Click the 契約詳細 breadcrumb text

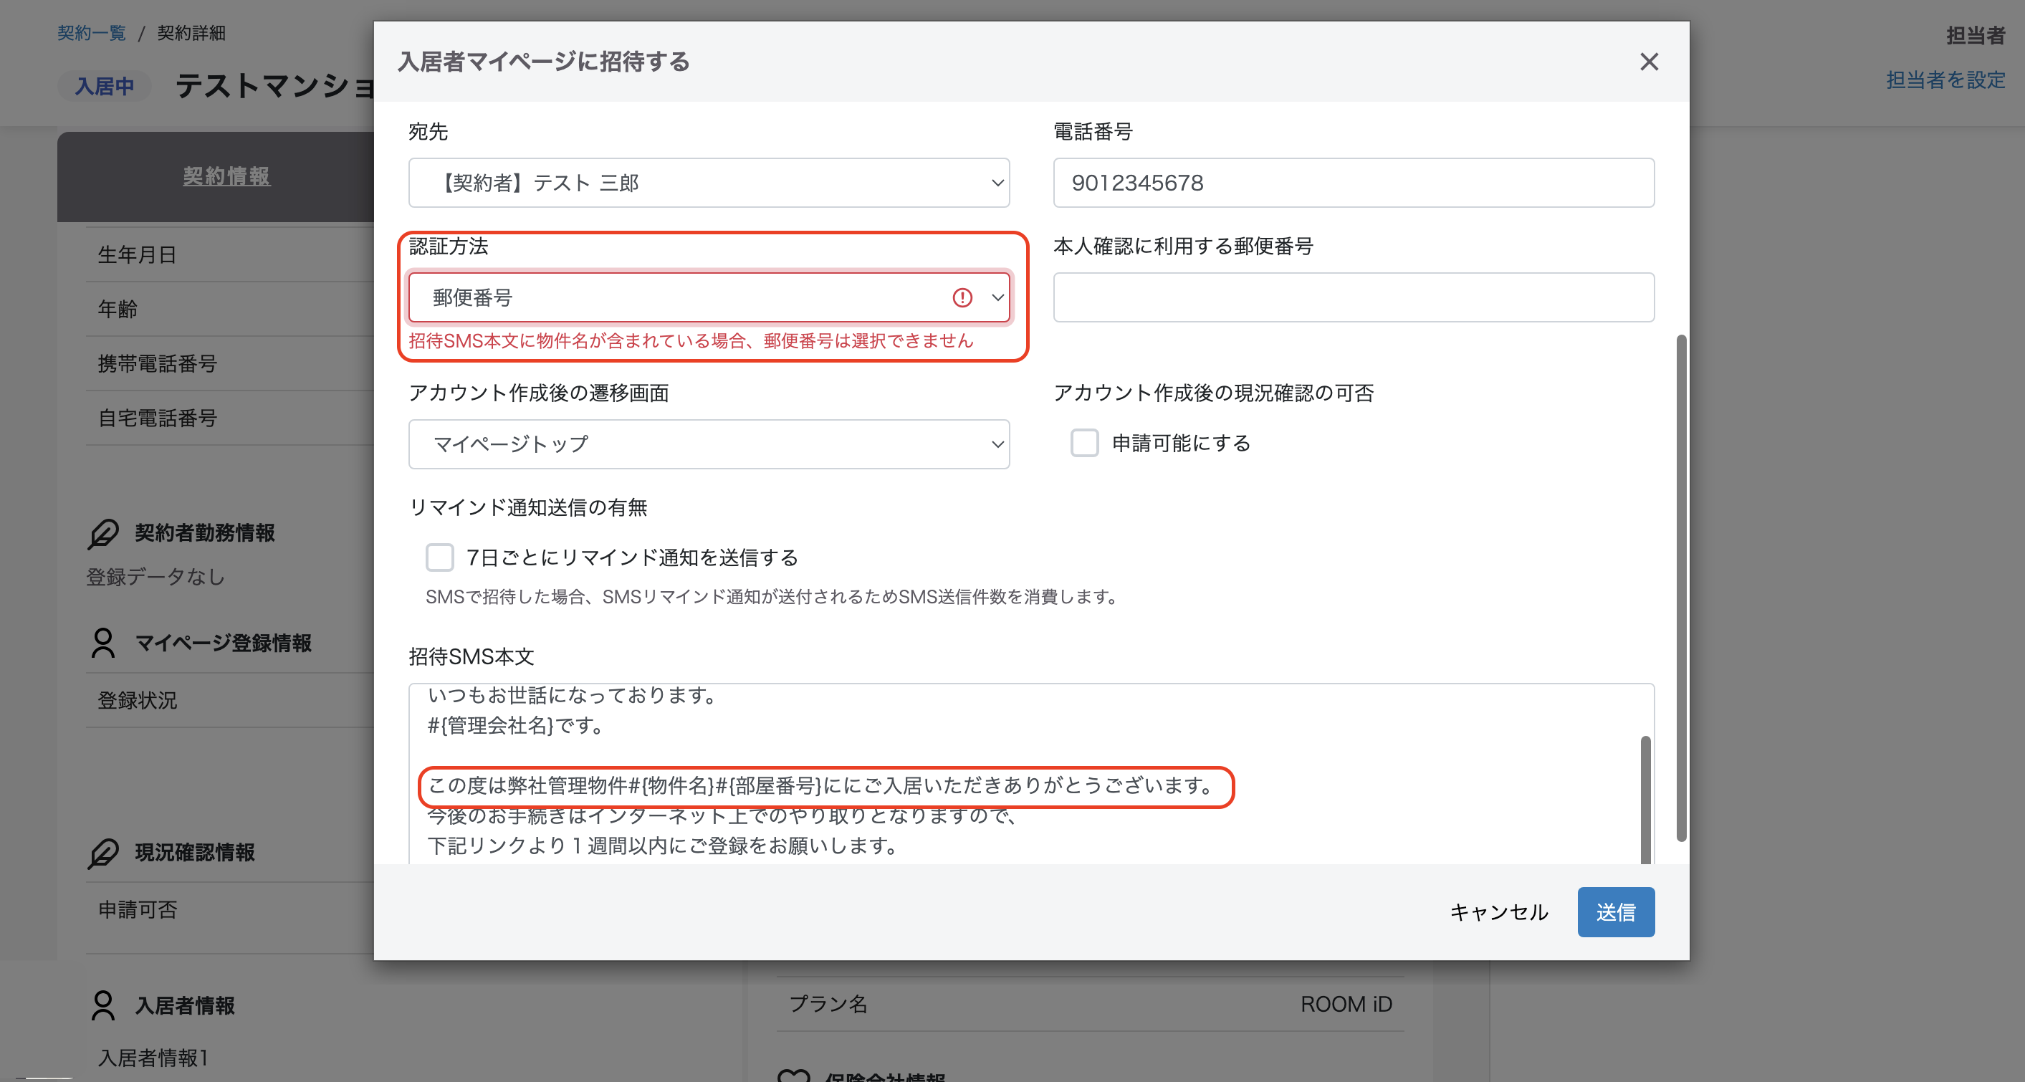point(191,33)
